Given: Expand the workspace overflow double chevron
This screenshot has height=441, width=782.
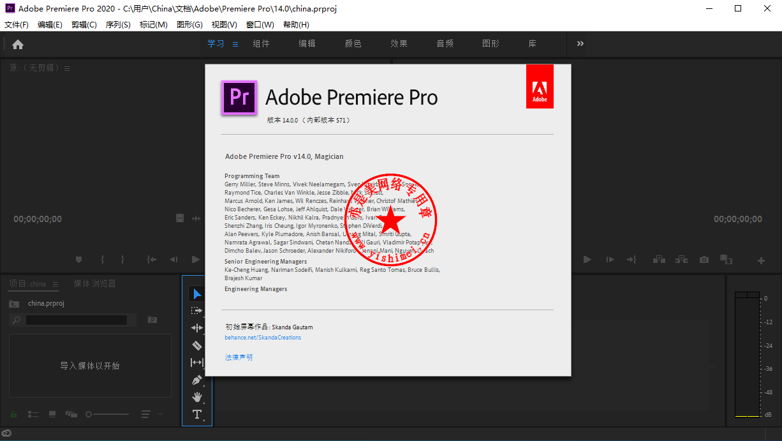Looking at the screenshot, I should [580, 43].
